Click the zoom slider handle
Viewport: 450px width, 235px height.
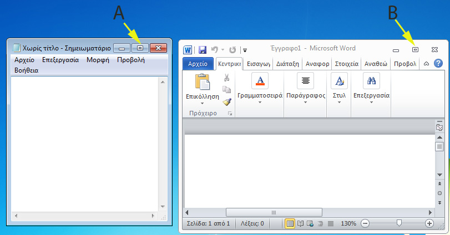(x=399, y=223)
